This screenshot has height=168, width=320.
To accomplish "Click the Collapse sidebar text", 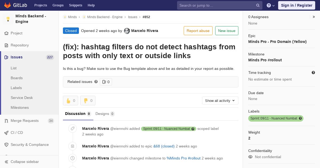I will pyautogui.click(x=25, y=162).
